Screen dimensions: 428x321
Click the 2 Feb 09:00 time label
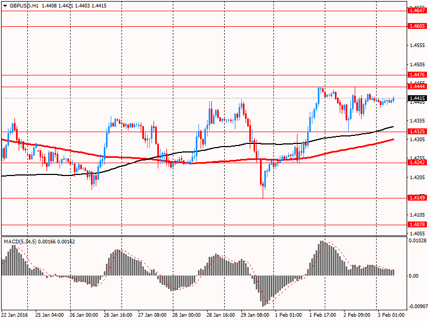tap(357, 315)
